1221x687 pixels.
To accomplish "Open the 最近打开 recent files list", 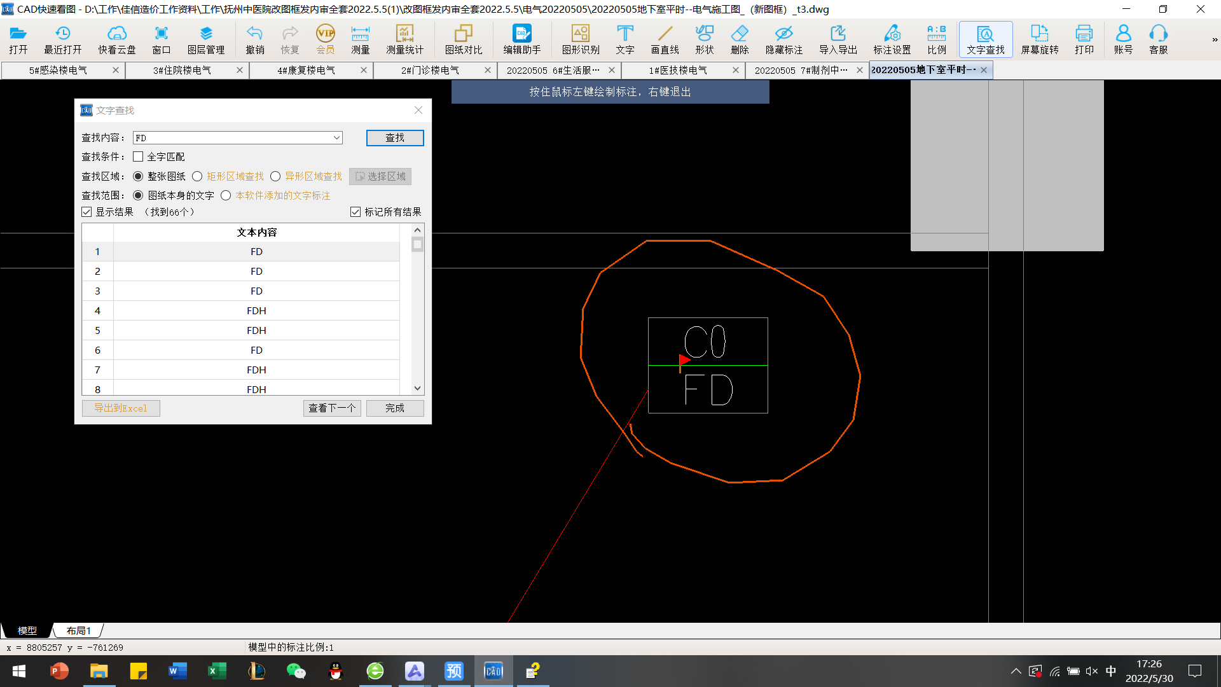I will pos(62,39).
